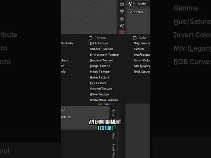The width and height of the screenshot is (211, 158).
Task: Add a Voronoi Texture node
Action: 101,89
